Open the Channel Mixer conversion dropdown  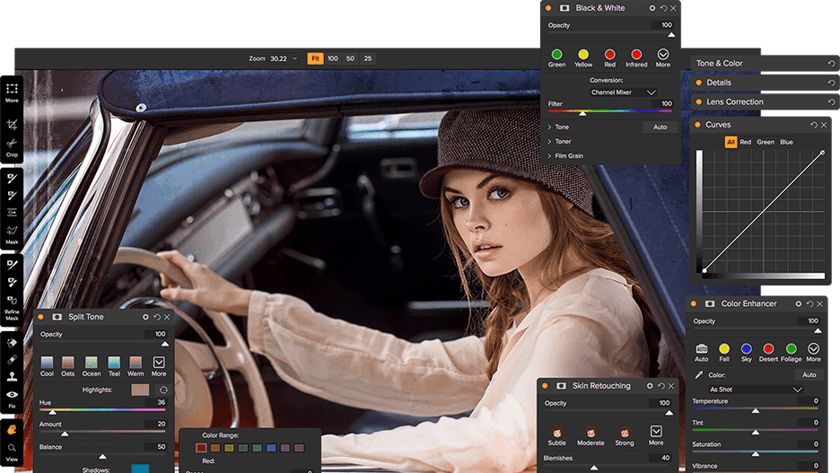(x=623, y=92)
